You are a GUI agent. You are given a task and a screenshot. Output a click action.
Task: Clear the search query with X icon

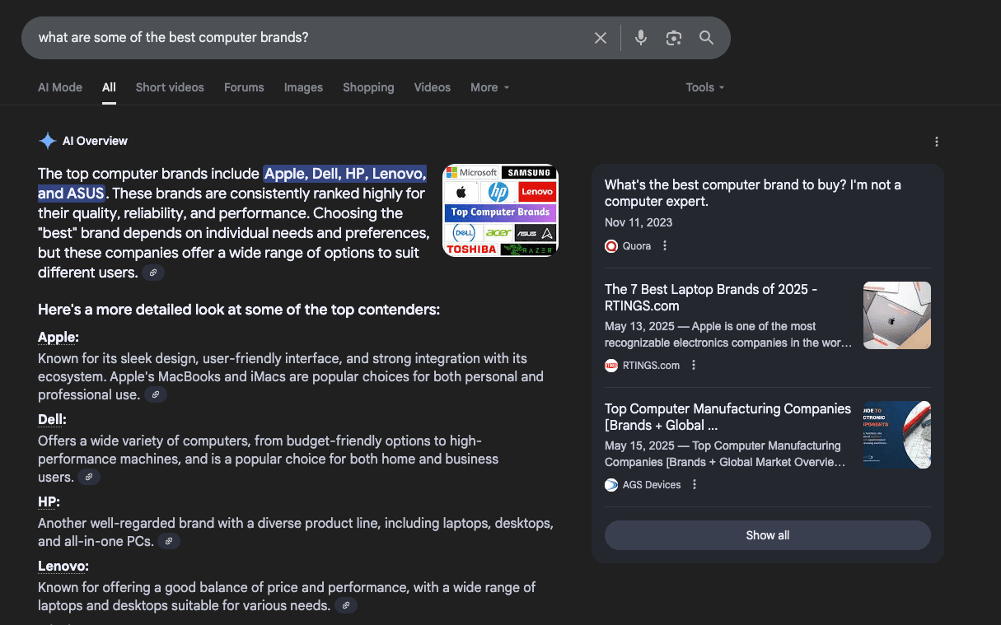(x=601, y=38)
